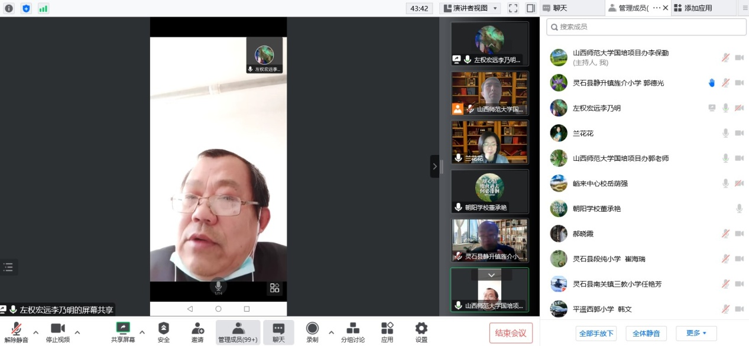Mute 兰花花 microphone in member list
This screenshot has height=346, width=749.
click(725, 133)
